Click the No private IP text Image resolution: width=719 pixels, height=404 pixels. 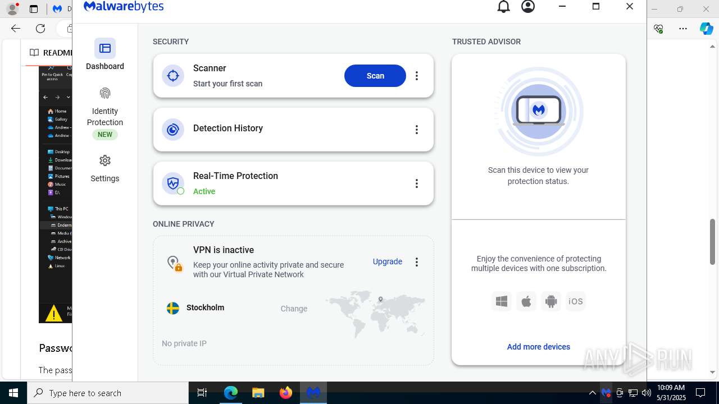click(184, 343)
